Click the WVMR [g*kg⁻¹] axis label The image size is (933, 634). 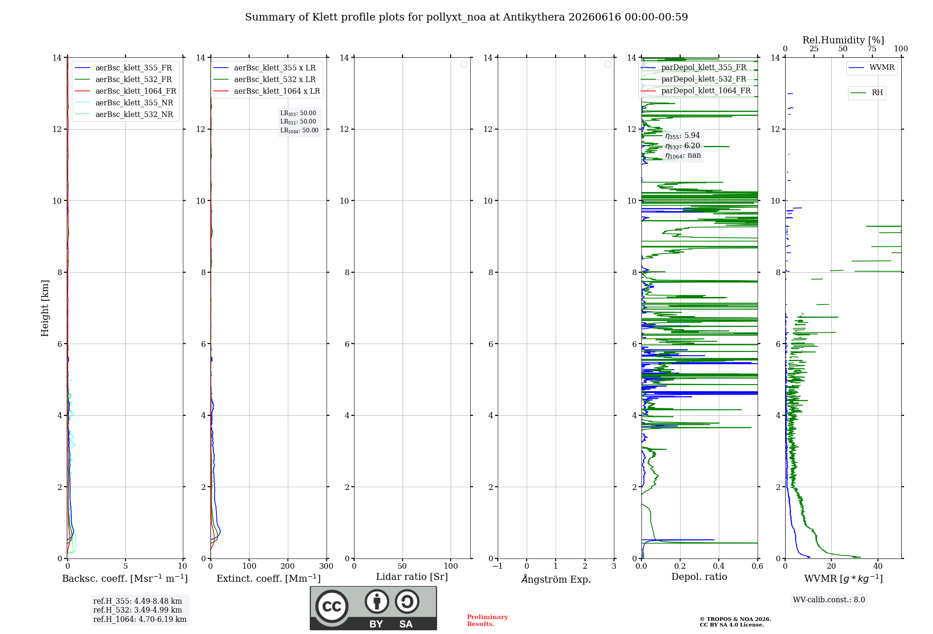[843, 579]
